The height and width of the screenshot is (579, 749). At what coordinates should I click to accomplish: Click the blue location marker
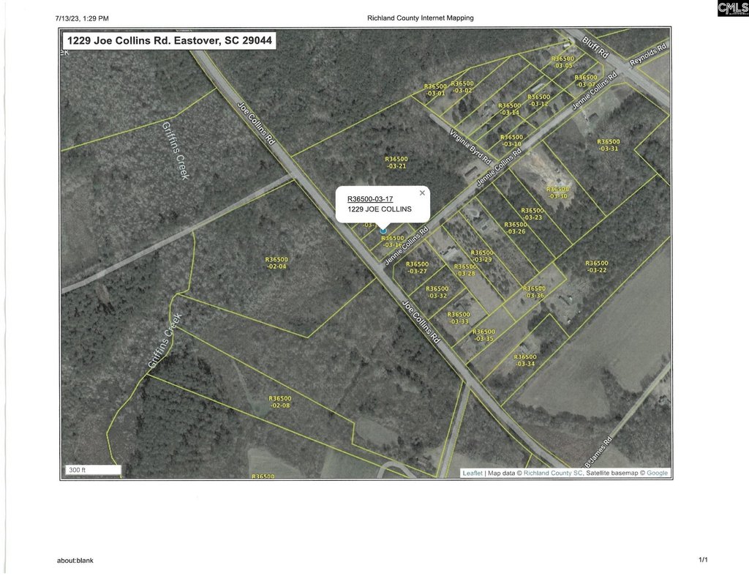(x=383, y=231)
